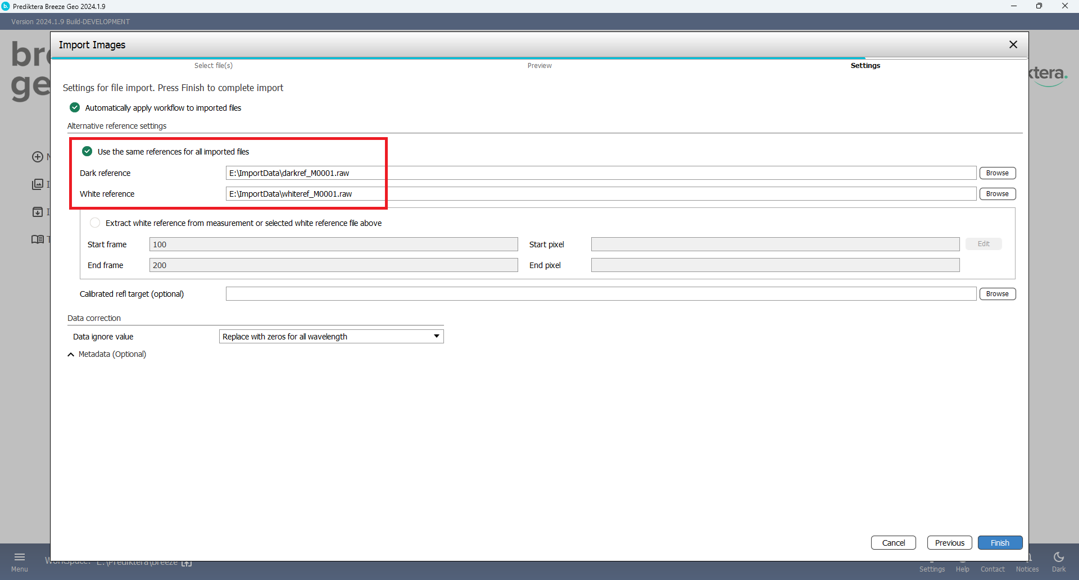Click the image gallery icon in sidebar
The height and width of the screenshot is (580, 1079).
point(38,184)
